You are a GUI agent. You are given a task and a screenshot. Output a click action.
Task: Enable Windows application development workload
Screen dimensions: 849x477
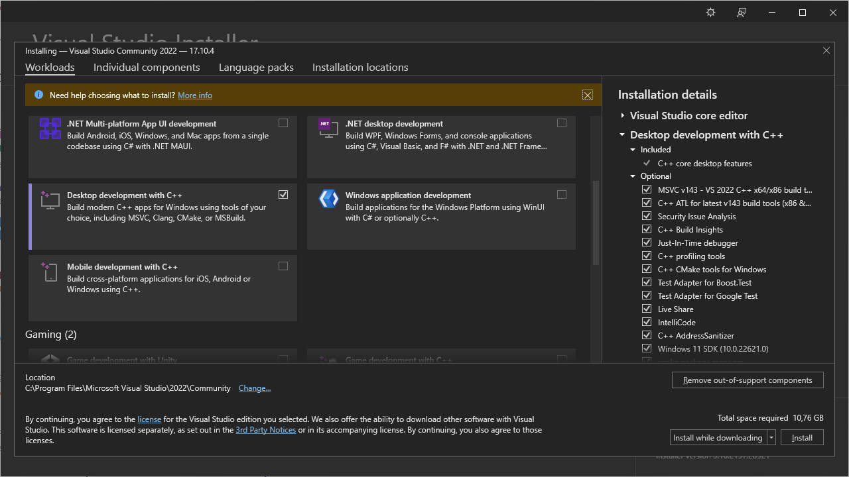[x=562, y=195]
